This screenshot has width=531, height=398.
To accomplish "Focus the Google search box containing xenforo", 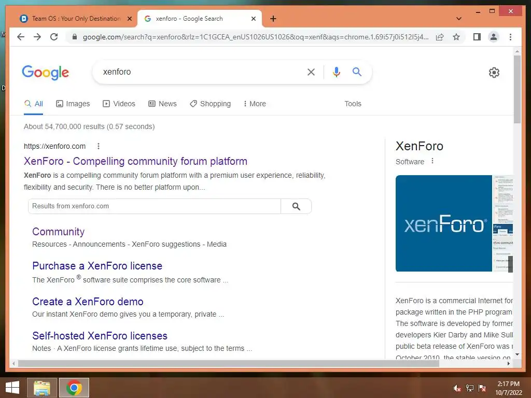I will (200, 72).
